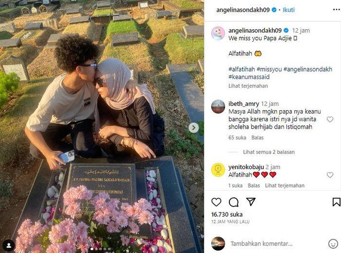Like the post with the heart icon
This screenshot has height=253, width=341.
click(216, 202)
